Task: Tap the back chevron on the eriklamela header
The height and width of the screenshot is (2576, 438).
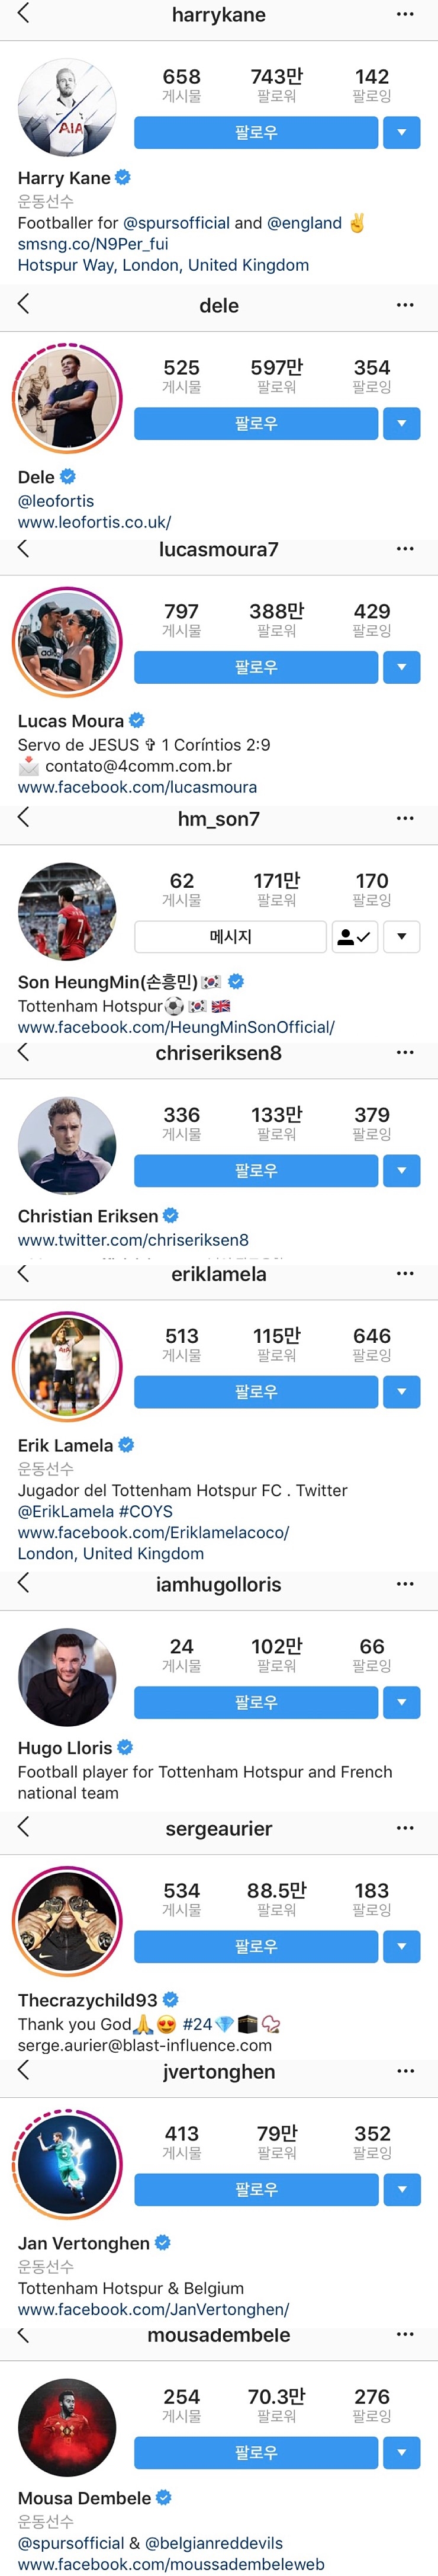Action: (23, 1273)
